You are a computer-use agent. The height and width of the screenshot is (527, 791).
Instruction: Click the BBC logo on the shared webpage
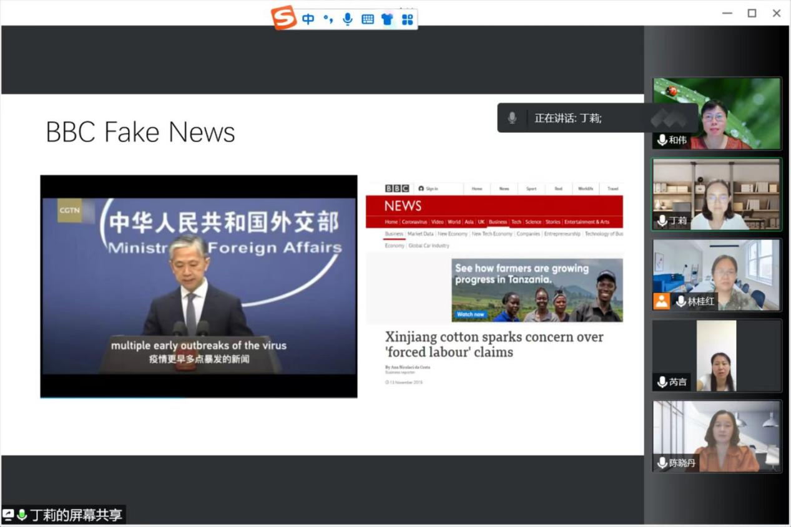(397, 188)
